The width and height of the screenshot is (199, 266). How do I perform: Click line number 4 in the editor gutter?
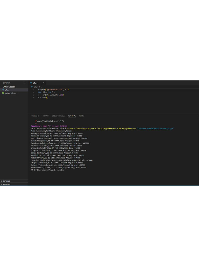34,98
